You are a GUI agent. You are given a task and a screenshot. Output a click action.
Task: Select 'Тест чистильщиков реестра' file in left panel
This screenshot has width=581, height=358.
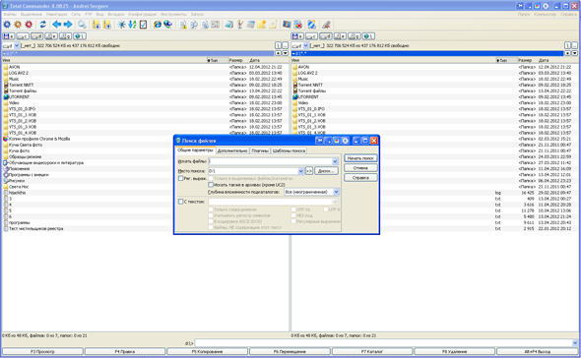click(35, 228)
